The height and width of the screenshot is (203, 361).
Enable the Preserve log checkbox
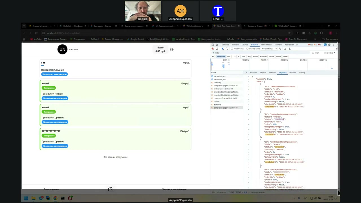click(232, 49)
